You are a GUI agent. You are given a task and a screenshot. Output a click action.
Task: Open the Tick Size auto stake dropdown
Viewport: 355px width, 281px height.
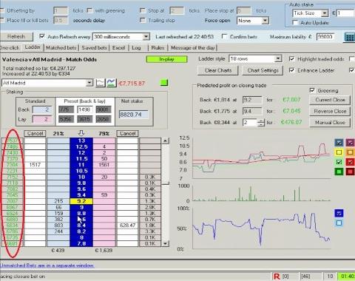[x=325, y=13]
